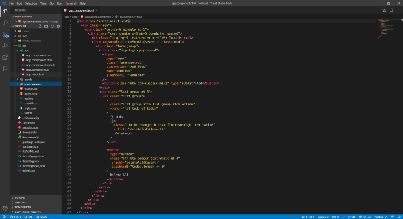403x219 pixels.
Task: Click the git branch icon in status bar
Action: [x=5, y=217]
